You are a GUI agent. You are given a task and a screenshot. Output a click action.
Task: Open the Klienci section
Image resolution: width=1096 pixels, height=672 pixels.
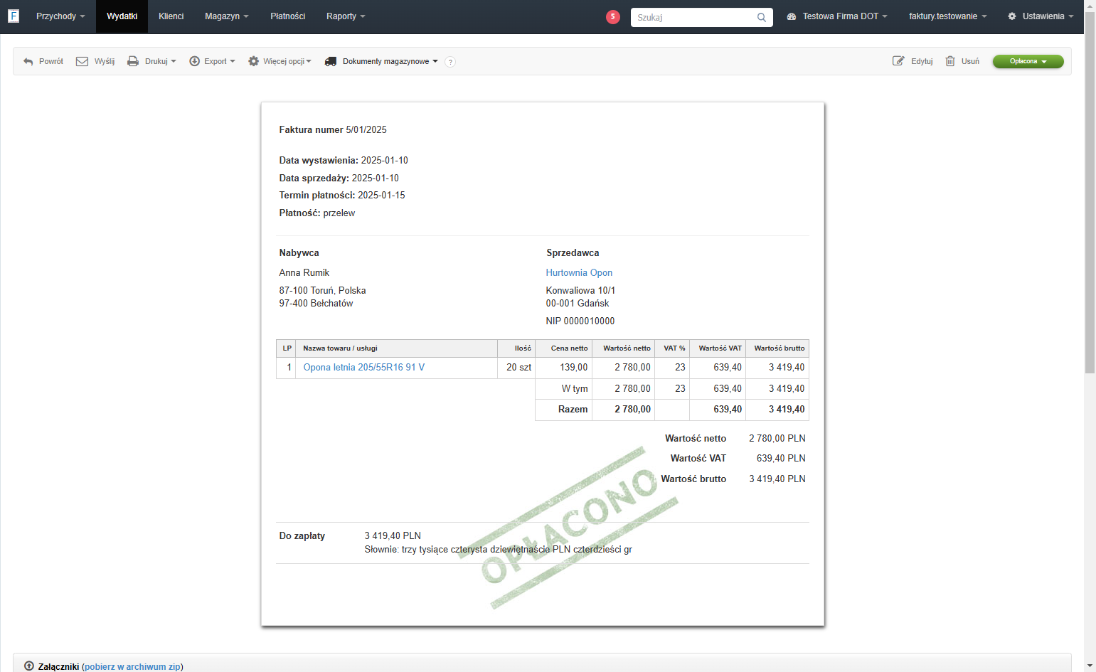click(171, 16)
